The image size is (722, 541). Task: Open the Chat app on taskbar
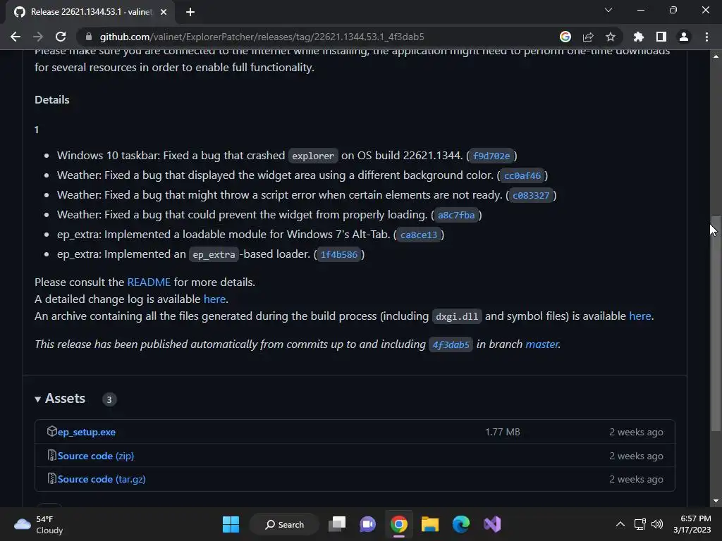click(367, 524)
